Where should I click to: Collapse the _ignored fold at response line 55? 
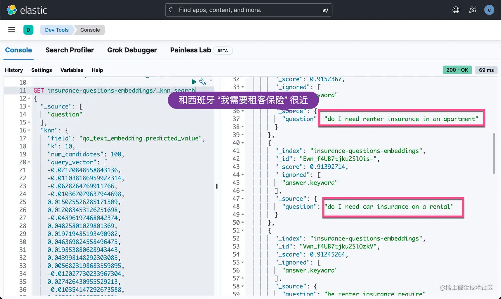pyautogui.click(x=243, y=262)
